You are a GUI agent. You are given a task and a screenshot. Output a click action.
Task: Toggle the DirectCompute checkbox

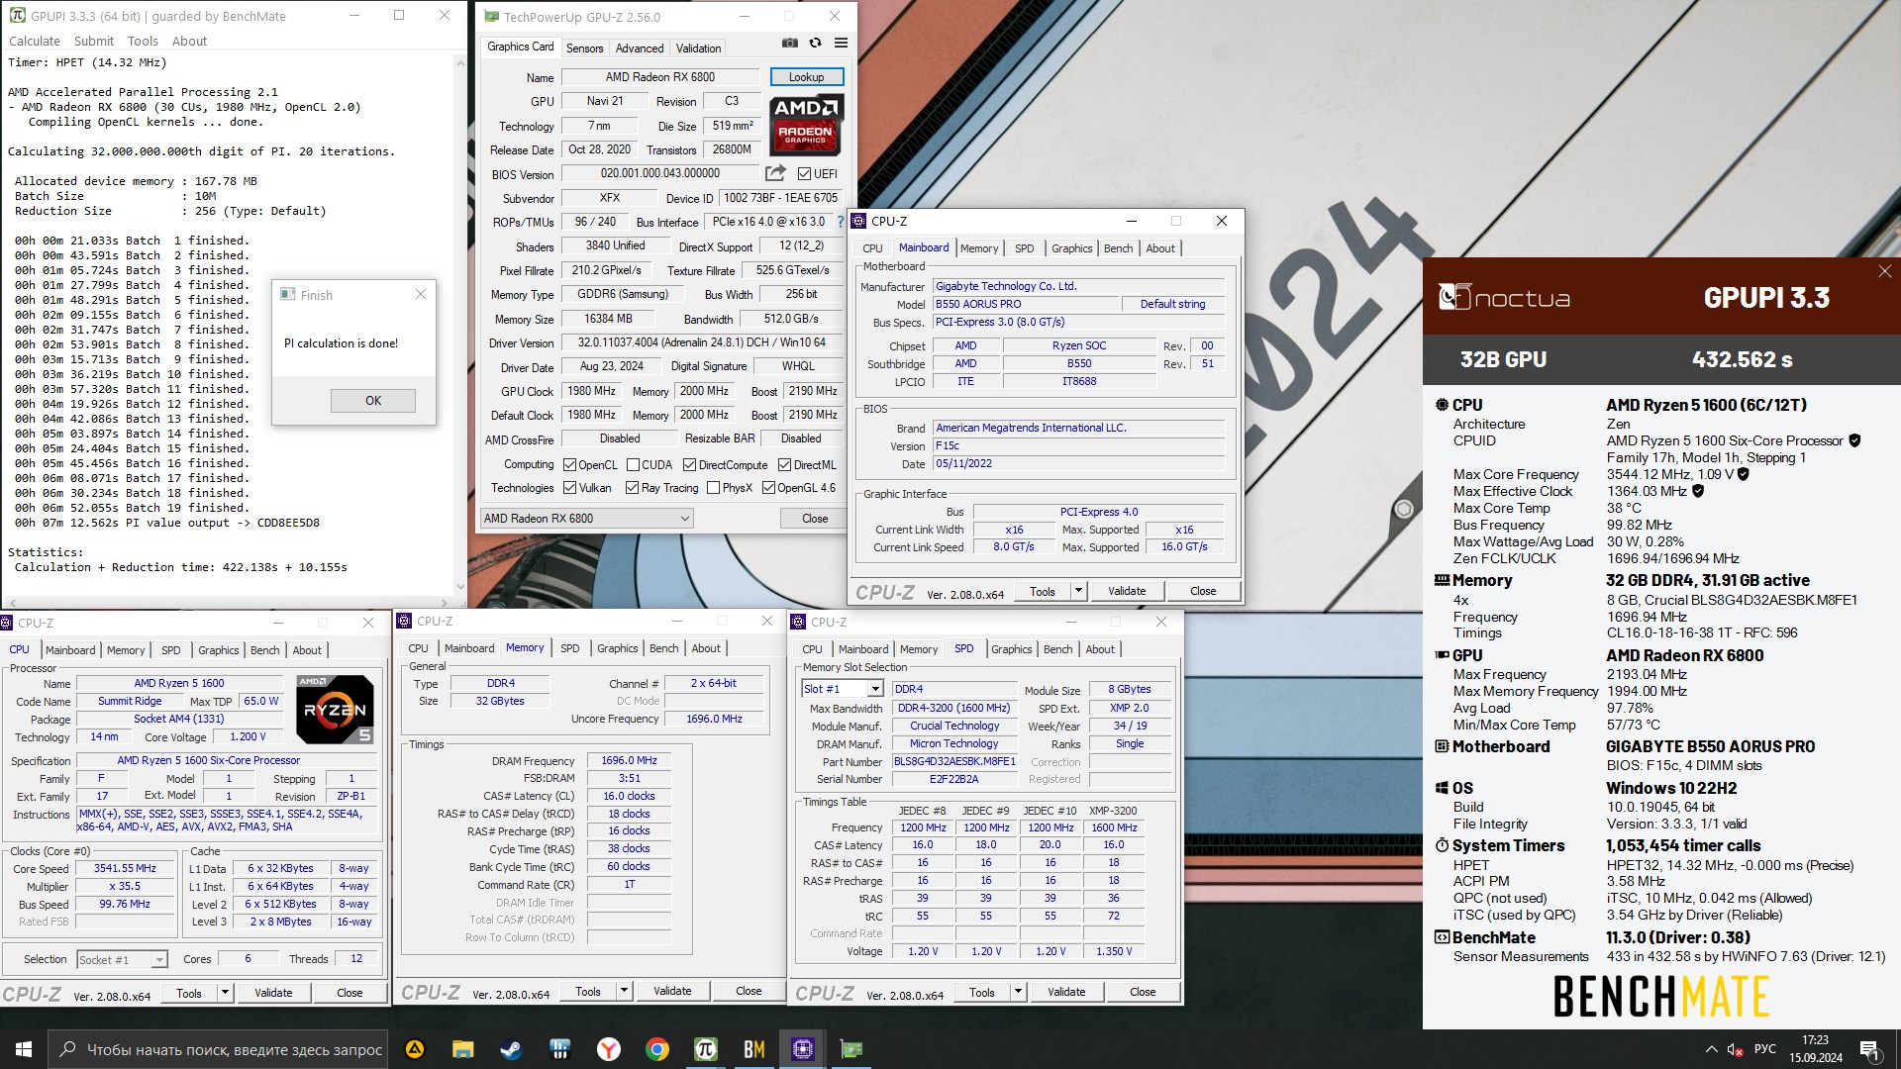pyautogui.click(x=689, y=465)
